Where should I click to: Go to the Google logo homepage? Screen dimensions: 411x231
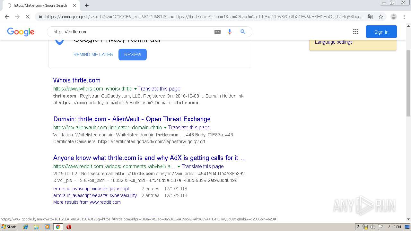coord(21,32)
